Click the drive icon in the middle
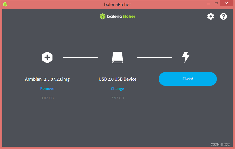This screenshot has height=149, width=235. pos(117,57)
